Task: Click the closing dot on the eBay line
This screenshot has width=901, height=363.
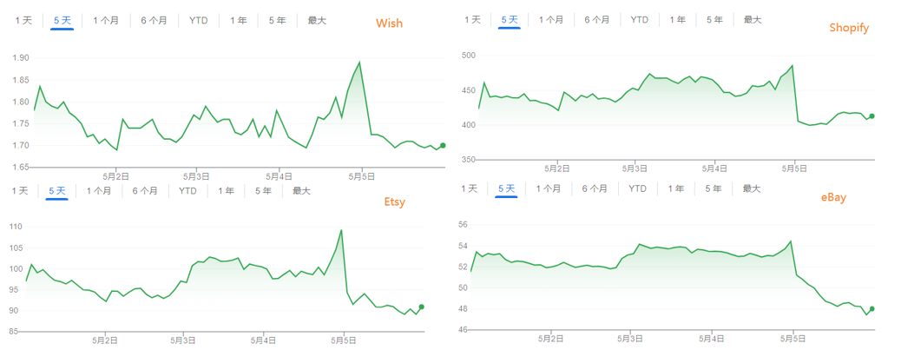Action: click(872, 309)
